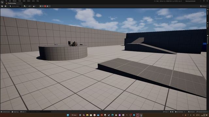This screenshot has height=117, width=209.
Task: Open play options three-dot menu
Action: click(x=50, y=6)
